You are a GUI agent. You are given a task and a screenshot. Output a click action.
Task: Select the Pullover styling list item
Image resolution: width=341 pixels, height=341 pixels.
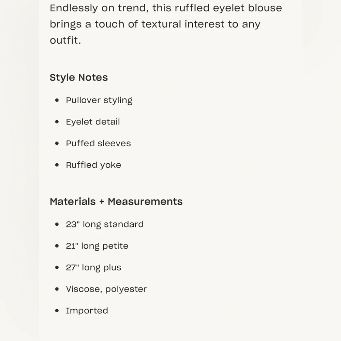coord(99,101)
